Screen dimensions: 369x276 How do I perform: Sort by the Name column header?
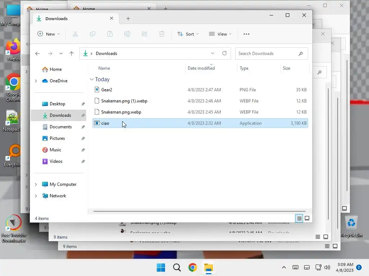point(104,68)
